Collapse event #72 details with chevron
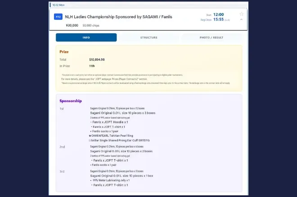297x197 pixels. point(241,19)
